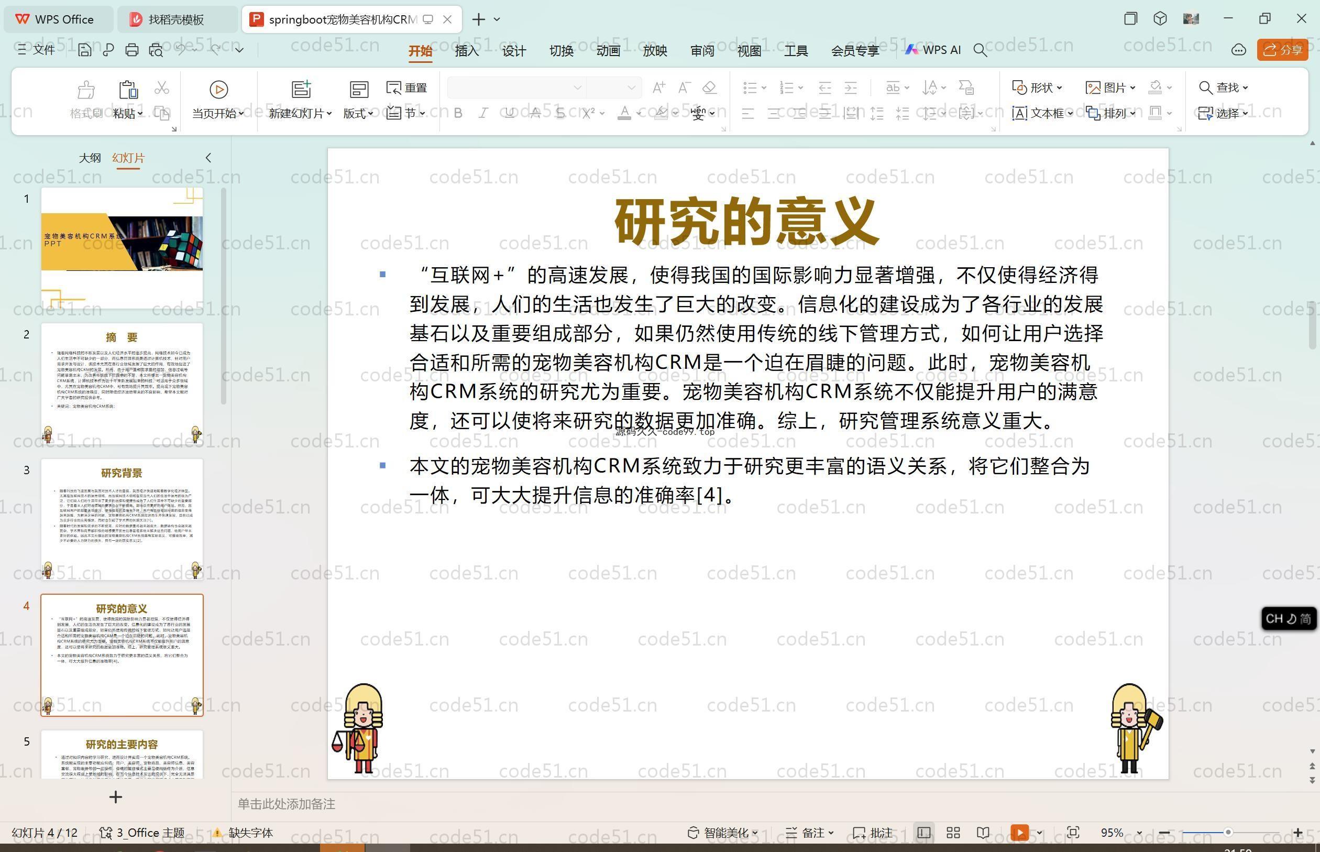This screenshot has width=1320, height=852.
Task: Click the text highlight color swatch
Action: pos(661,113)
